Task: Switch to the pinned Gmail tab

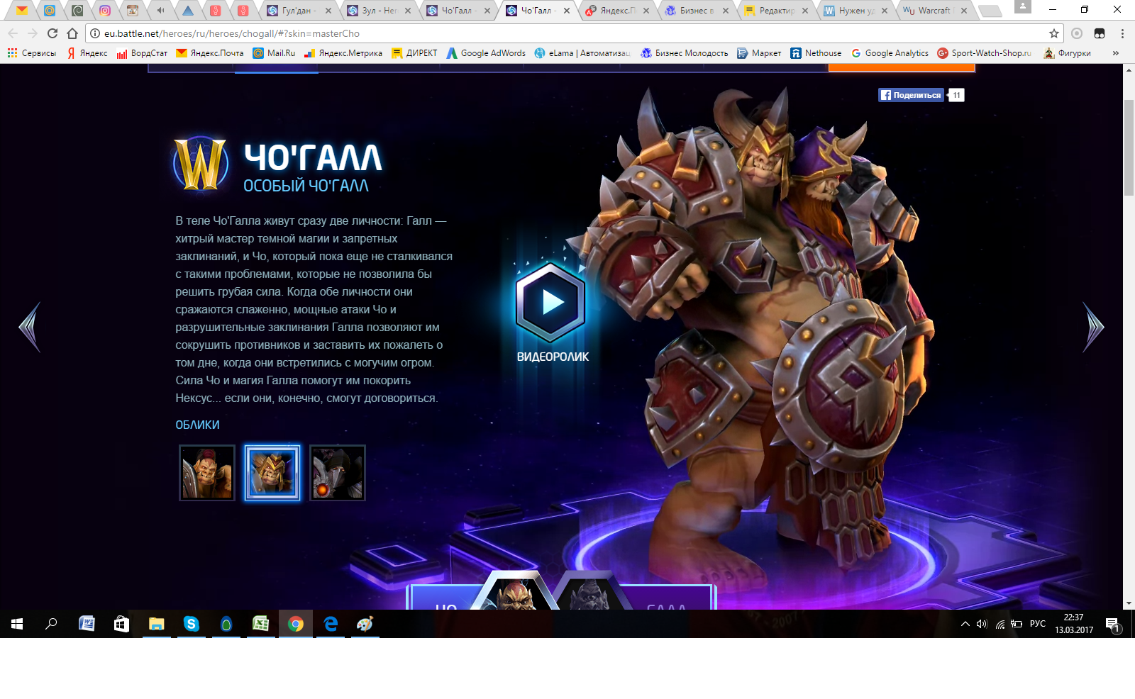Action: point(22,11)
